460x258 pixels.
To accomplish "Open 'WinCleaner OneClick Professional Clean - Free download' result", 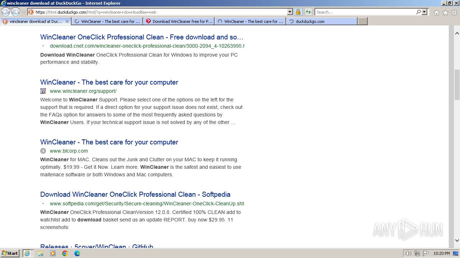I will click(x=142, y=37).
